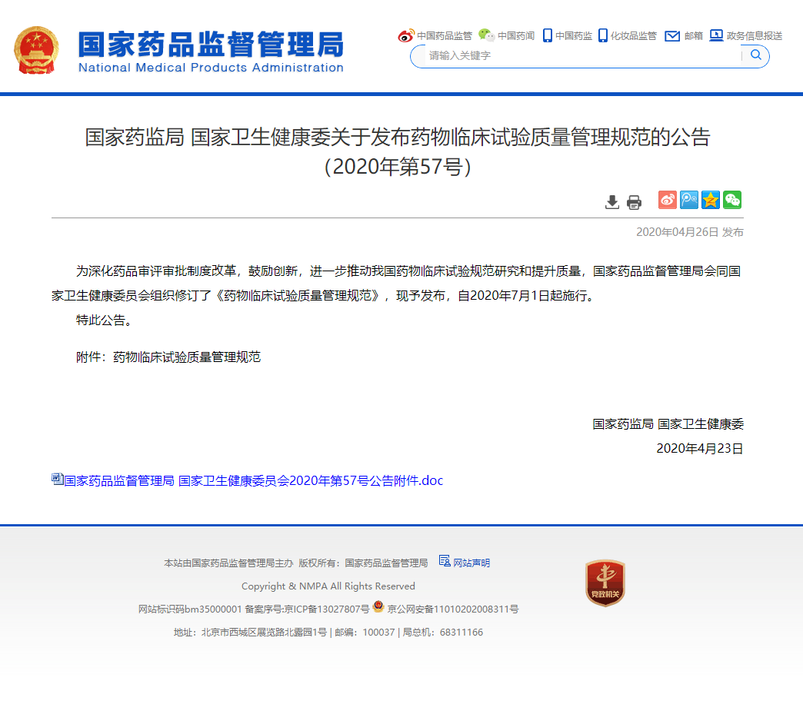Share the article to Tencent Weibo

[688, 200]
